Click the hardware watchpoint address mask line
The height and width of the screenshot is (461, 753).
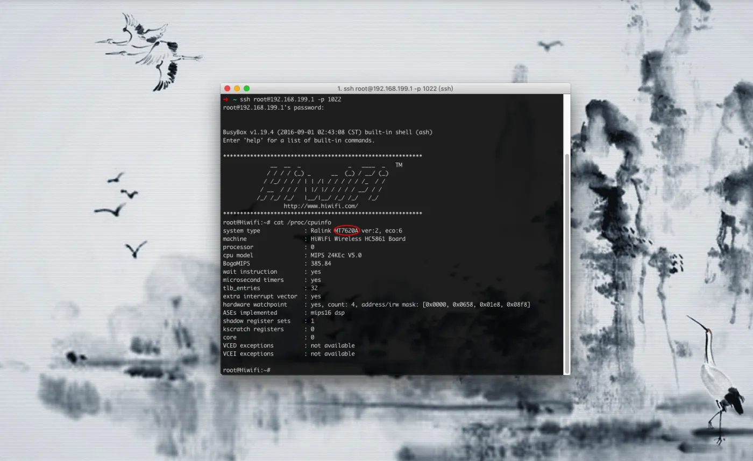pyautogui.click(x=376, y=304)
